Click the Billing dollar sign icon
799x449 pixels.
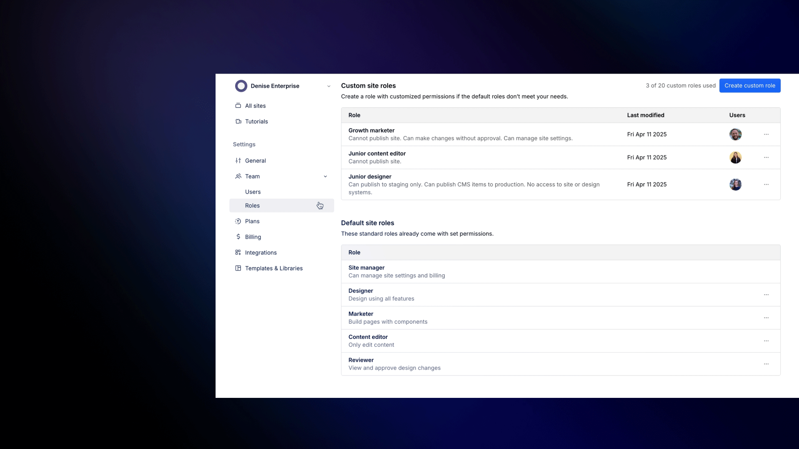coord(238,237)
